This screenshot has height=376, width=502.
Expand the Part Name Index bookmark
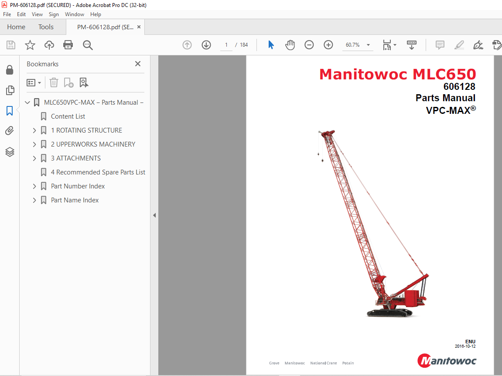34,200
